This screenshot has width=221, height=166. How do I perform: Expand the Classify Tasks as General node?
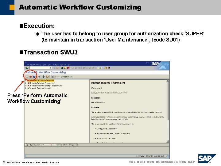(26, 88)
